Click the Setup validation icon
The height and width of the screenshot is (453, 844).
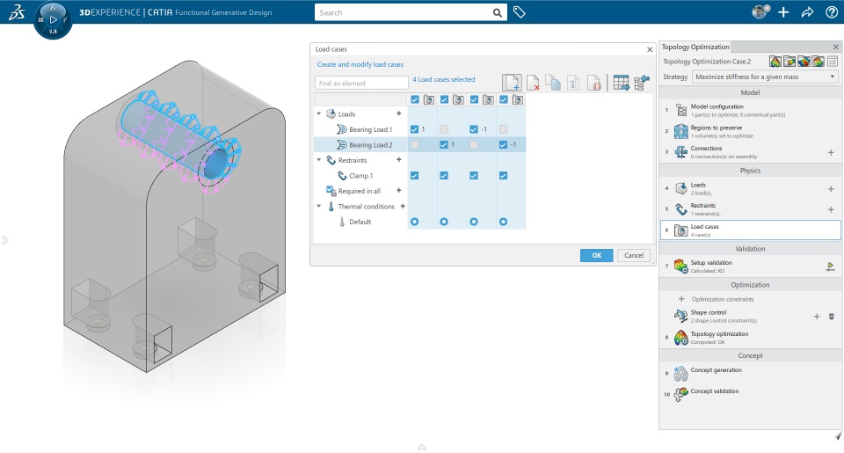680,267
